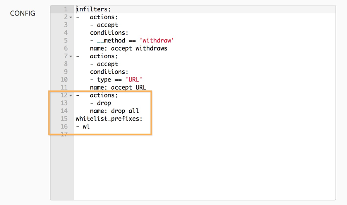
Task: Place cursor on the 'infilters:' line
Action: [x=93, y=9]
